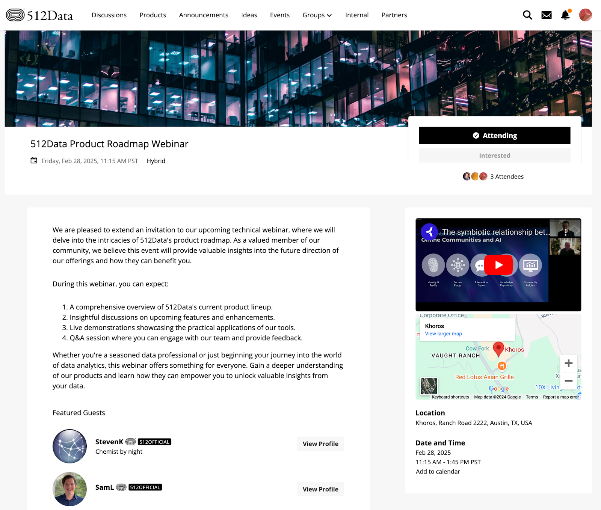Open the Discussions nav item
601x510 pixels.
tap(109, 15)
